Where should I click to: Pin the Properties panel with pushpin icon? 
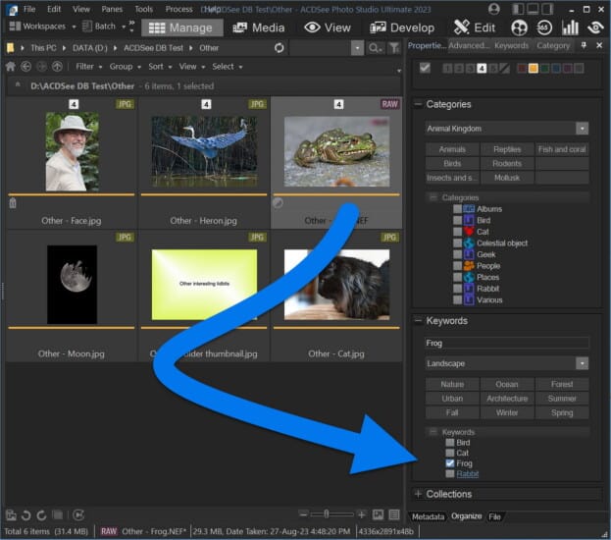pyautogui.click(x=585, y=45)
